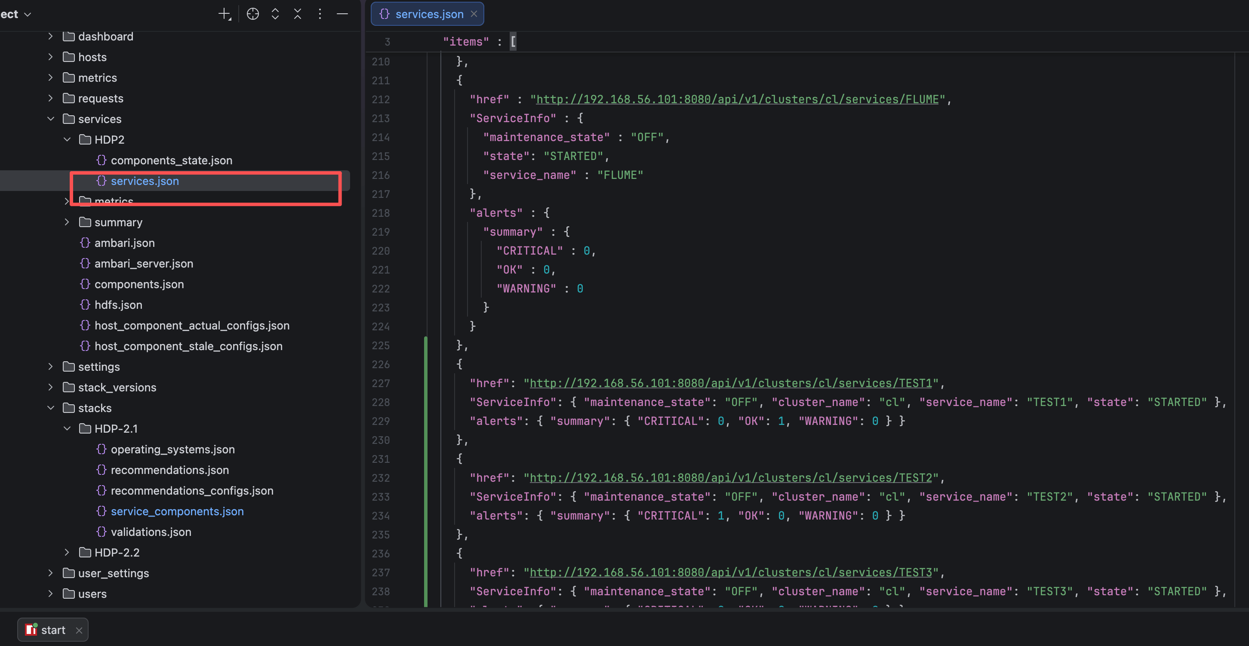
Task: Expand the dashboard folder
Action: click(50, 37)
